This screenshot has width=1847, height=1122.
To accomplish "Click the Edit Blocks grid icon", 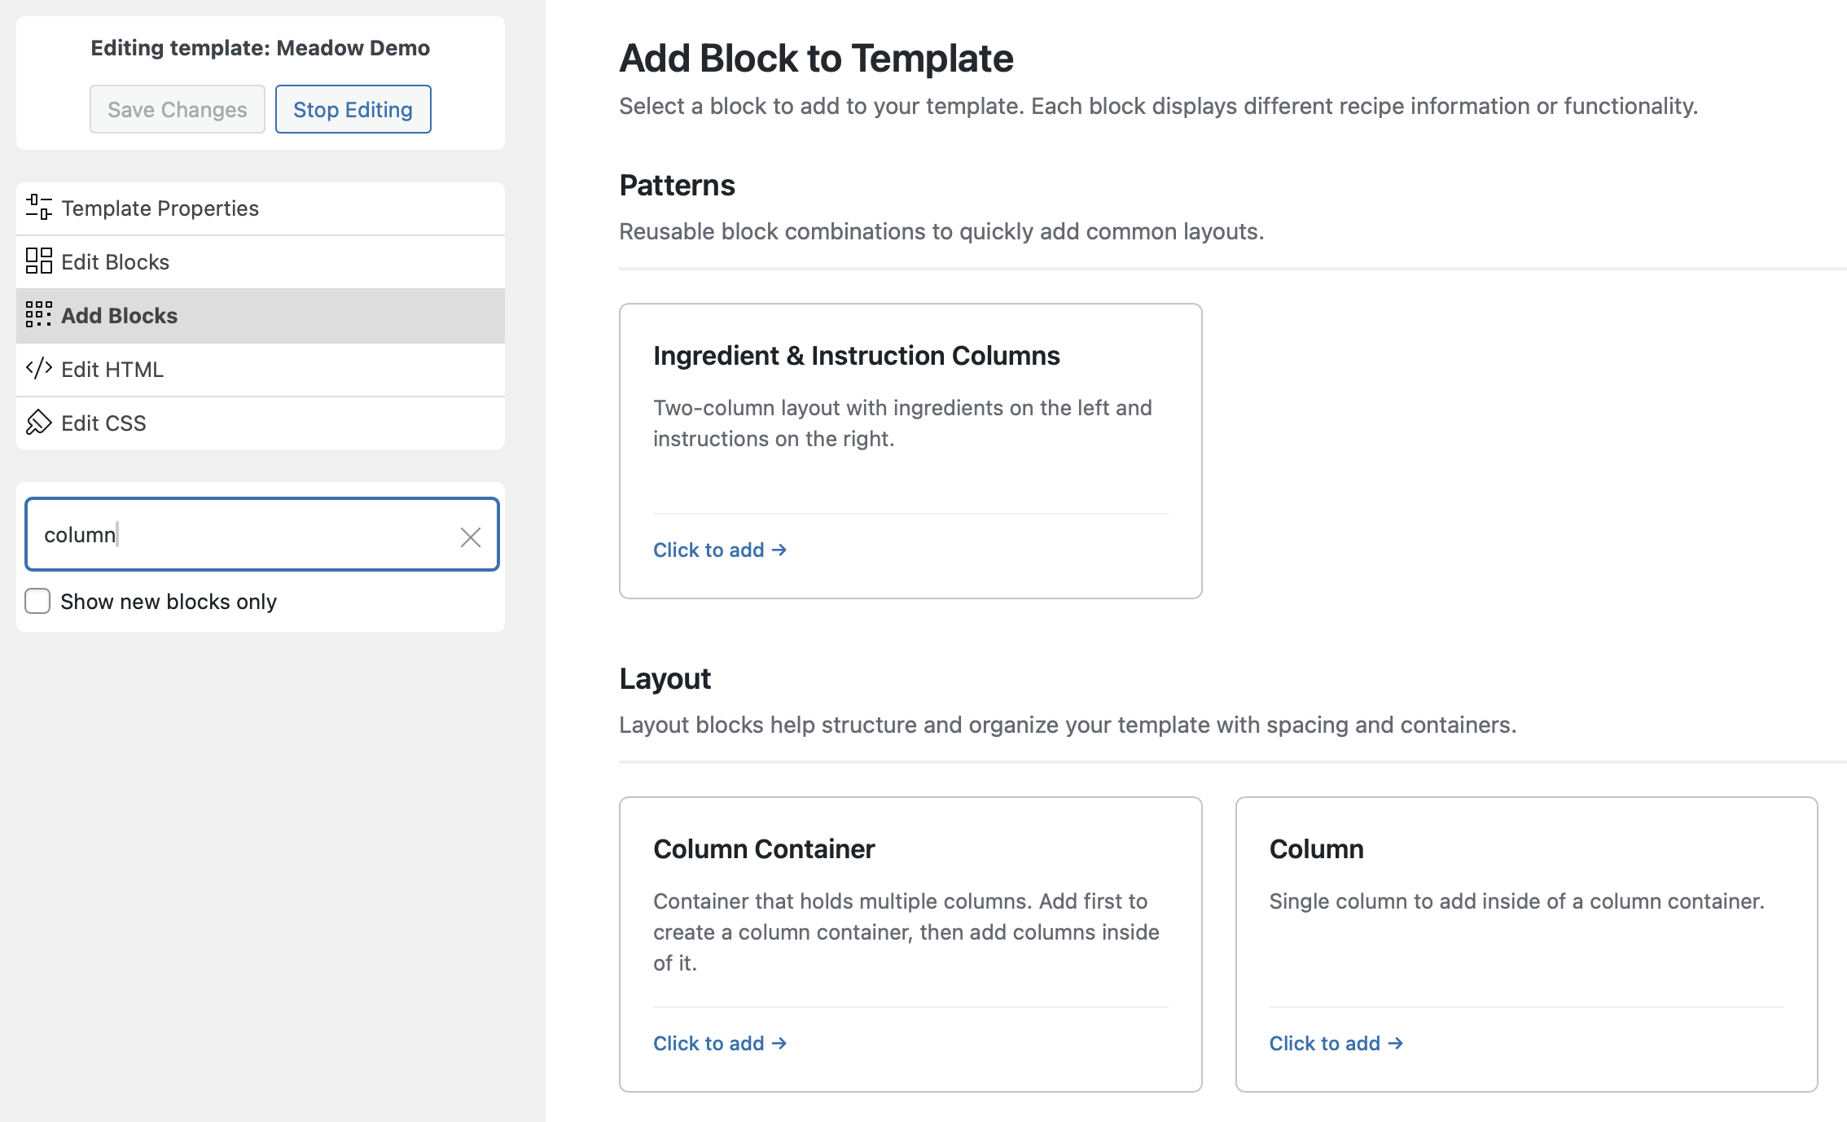I will [x=38, y=261].
